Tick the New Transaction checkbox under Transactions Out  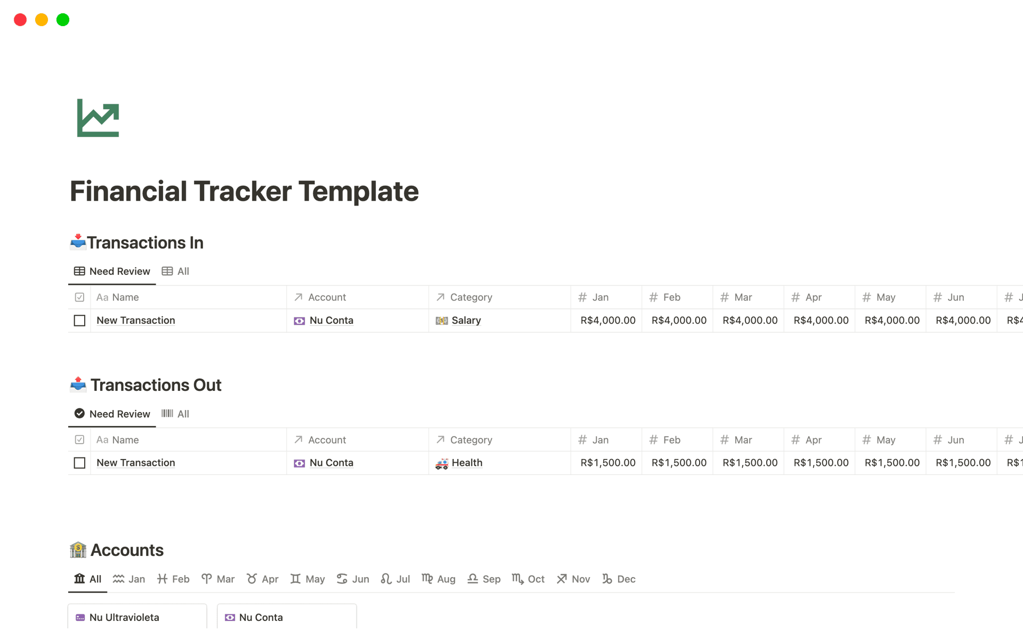click(79, 463)
